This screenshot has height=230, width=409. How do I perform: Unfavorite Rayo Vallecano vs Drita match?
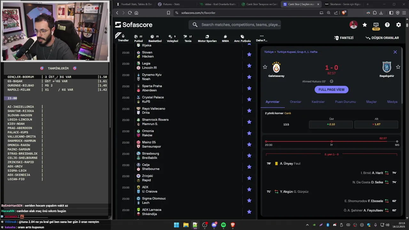point(249,111)
